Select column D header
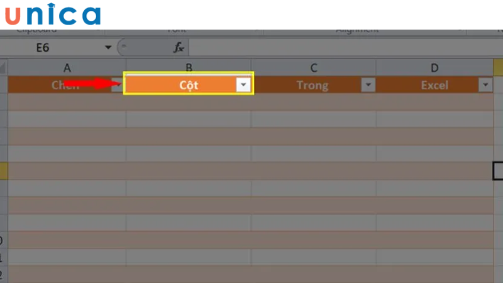The height and width of the screenshot is (283, 503). tap(434, 67)
